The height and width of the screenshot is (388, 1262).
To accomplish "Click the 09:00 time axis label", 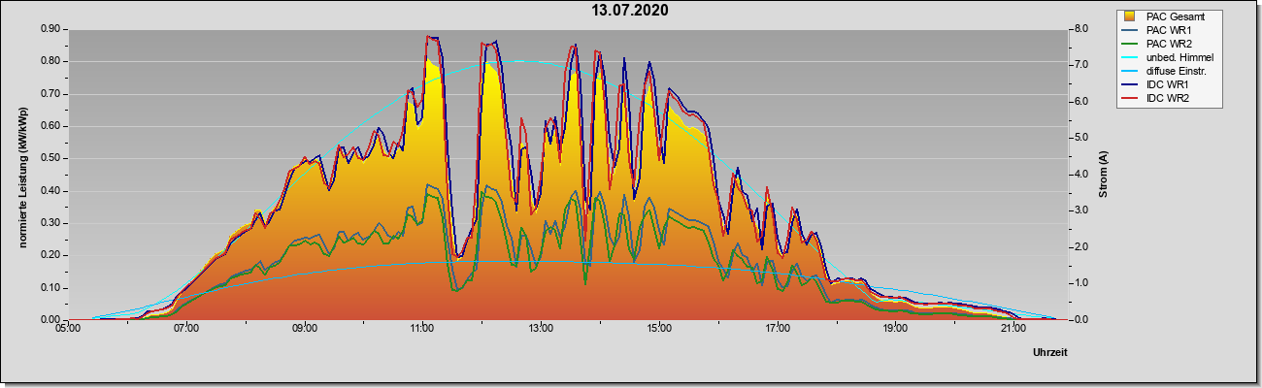I will pos(305,329).
